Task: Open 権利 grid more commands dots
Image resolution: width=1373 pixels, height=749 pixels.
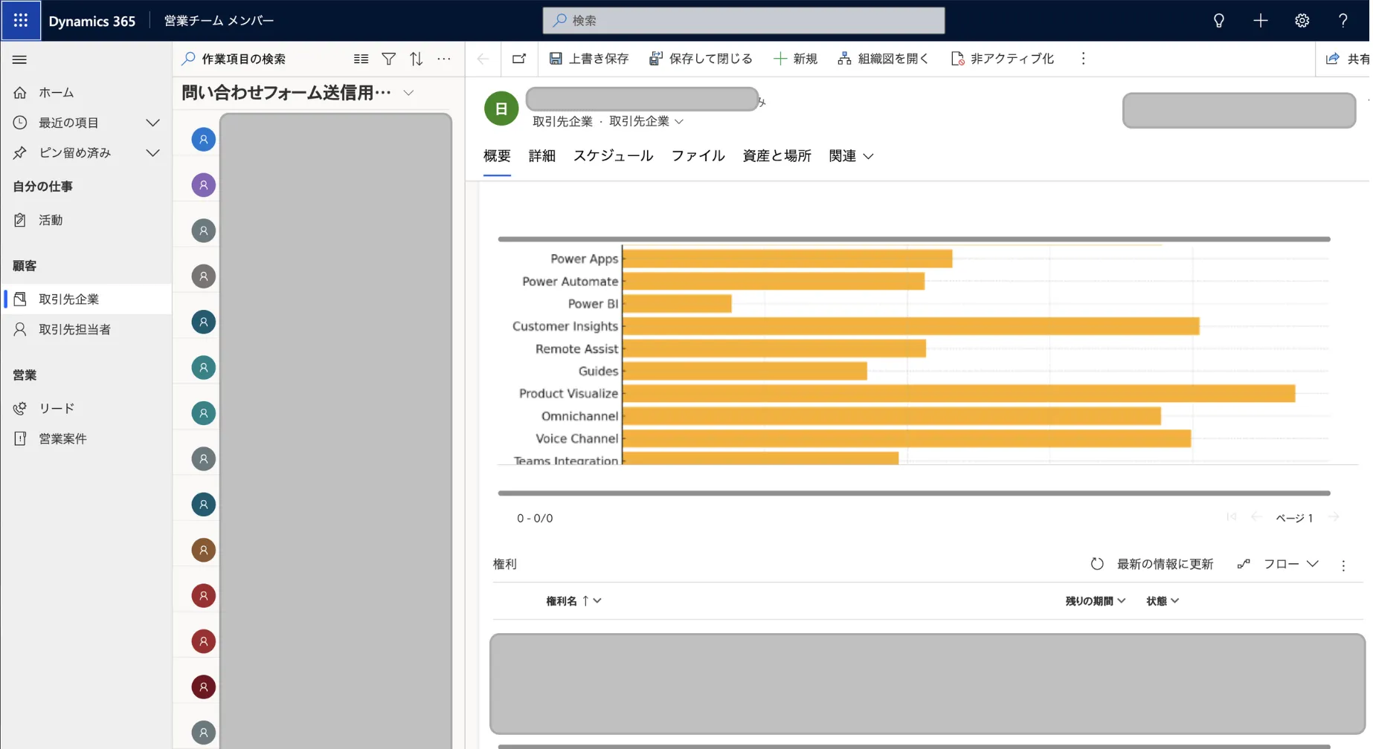Action: (x=1343, y=565)
